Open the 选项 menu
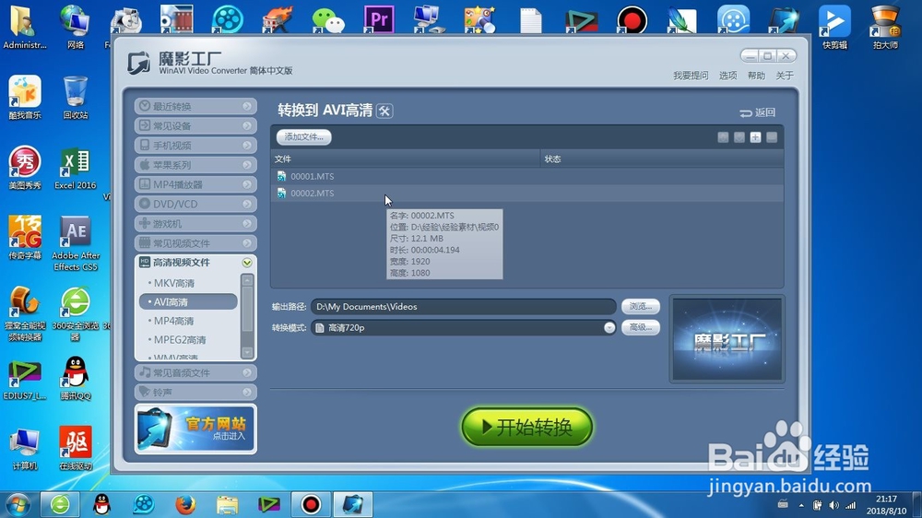 (x=727, y=76)
